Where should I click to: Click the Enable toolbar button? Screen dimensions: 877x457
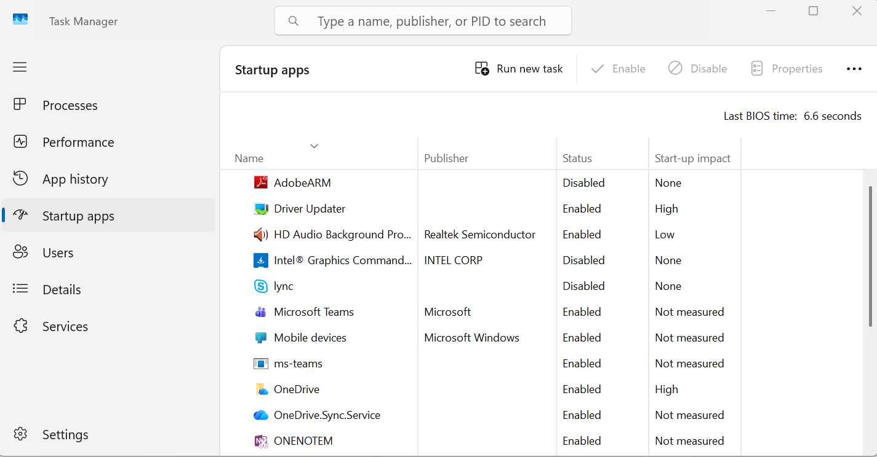point(618,69)
